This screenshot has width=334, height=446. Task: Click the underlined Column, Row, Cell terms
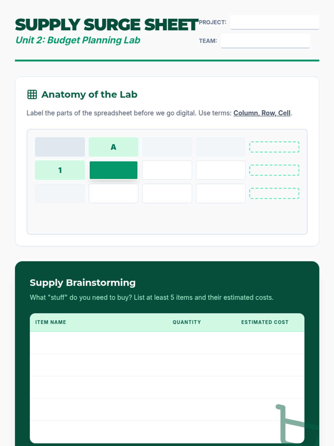coord(262,113)
